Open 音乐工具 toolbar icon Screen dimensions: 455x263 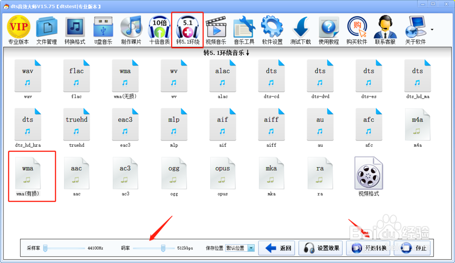[244, 30]
